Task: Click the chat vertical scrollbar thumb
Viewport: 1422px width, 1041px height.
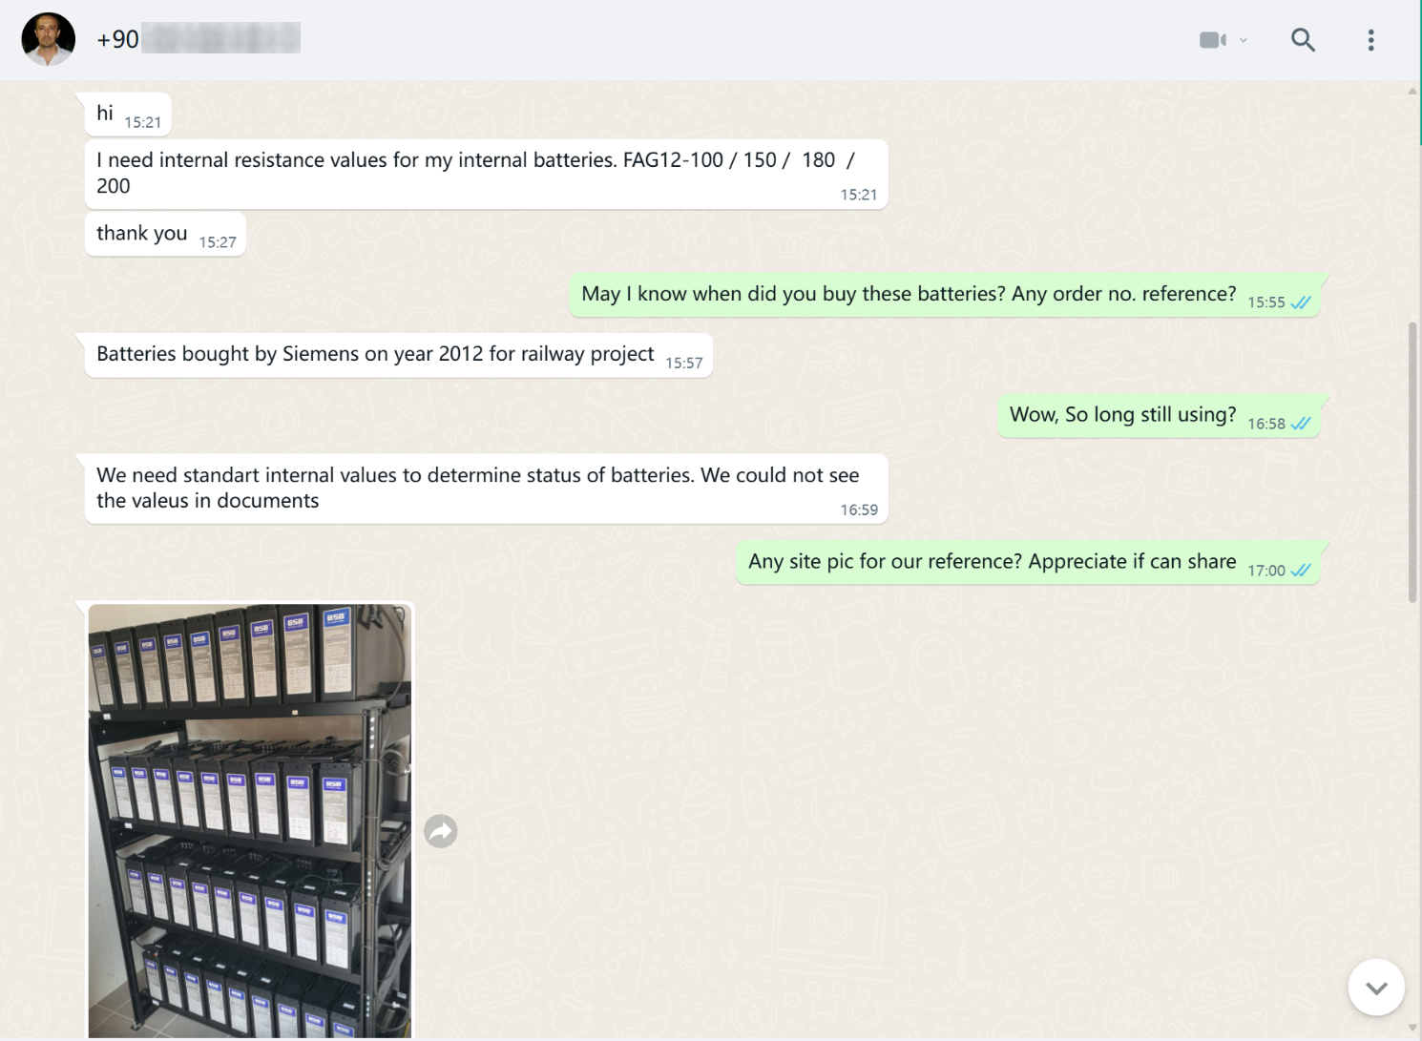Action: coord(1412,463)
